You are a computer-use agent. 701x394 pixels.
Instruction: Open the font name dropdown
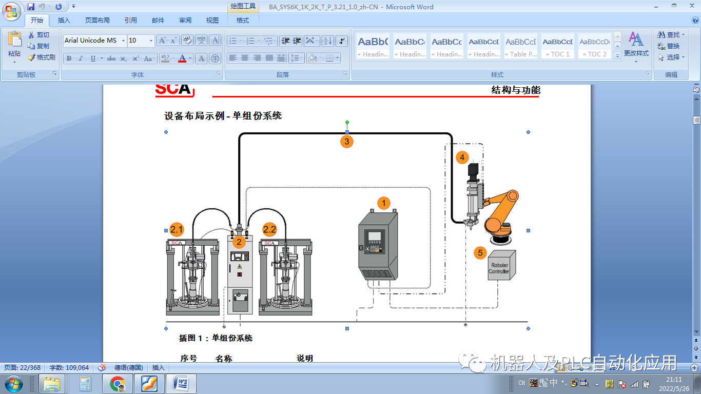pyautogui.click(x=122, y=40)
